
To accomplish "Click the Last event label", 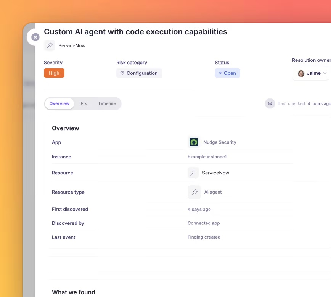I will [64, 237].
